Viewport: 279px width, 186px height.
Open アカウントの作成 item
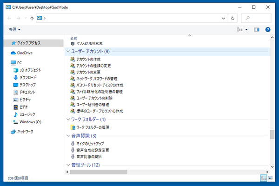coord(89,60)
